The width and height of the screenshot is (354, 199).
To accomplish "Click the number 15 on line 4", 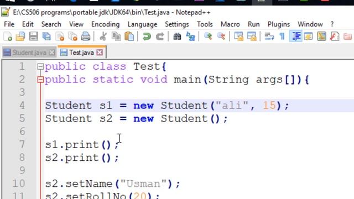I will (x=269, y=106).
